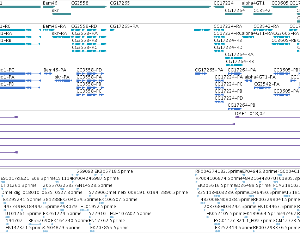Select transcript CG17224-RB
This screenshot has height=233, width=300.
click(219, 44)
